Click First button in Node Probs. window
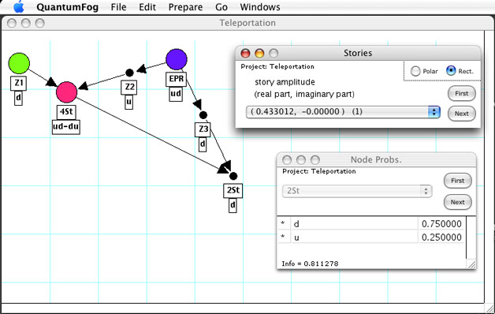 click(x=457, y=181)
